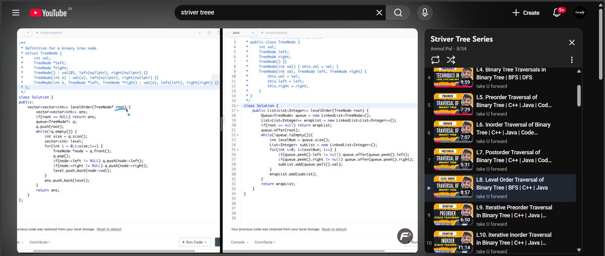Click 'take U forward' channel under L8
605x256 pixels.
pos(491,196)
